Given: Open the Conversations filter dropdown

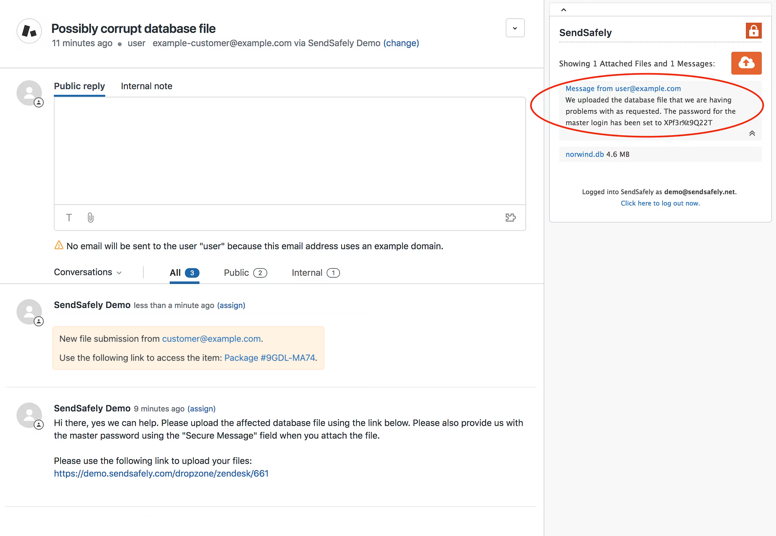Looking at the screenshot, I should (x=88, y=272).
